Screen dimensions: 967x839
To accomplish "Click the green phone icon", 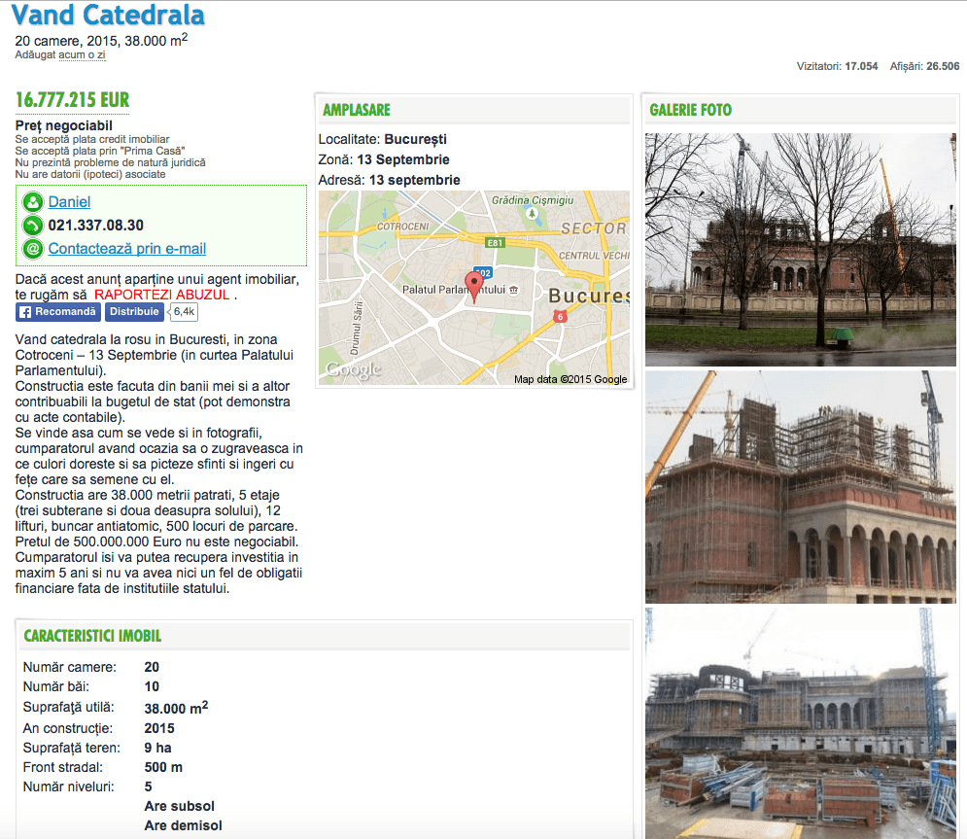I will pyautogui.click(x=33, y=226).
